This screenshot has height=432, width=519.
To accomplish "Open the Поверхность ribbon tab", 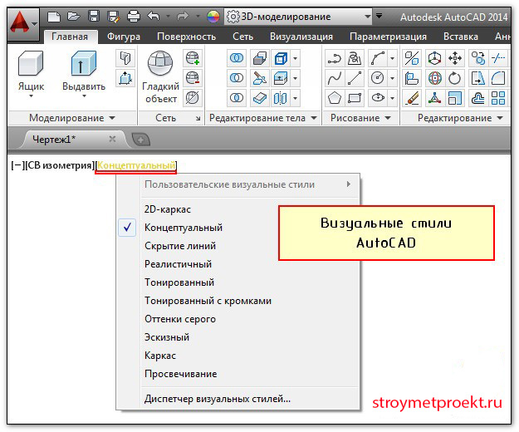I will (x=186, y=37).
